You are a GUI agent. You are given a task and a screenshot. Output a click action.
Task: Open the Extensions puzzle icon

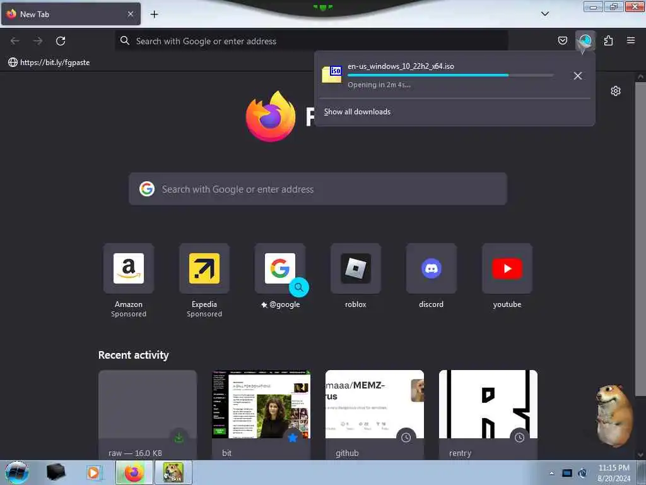(x=608, y=40)
